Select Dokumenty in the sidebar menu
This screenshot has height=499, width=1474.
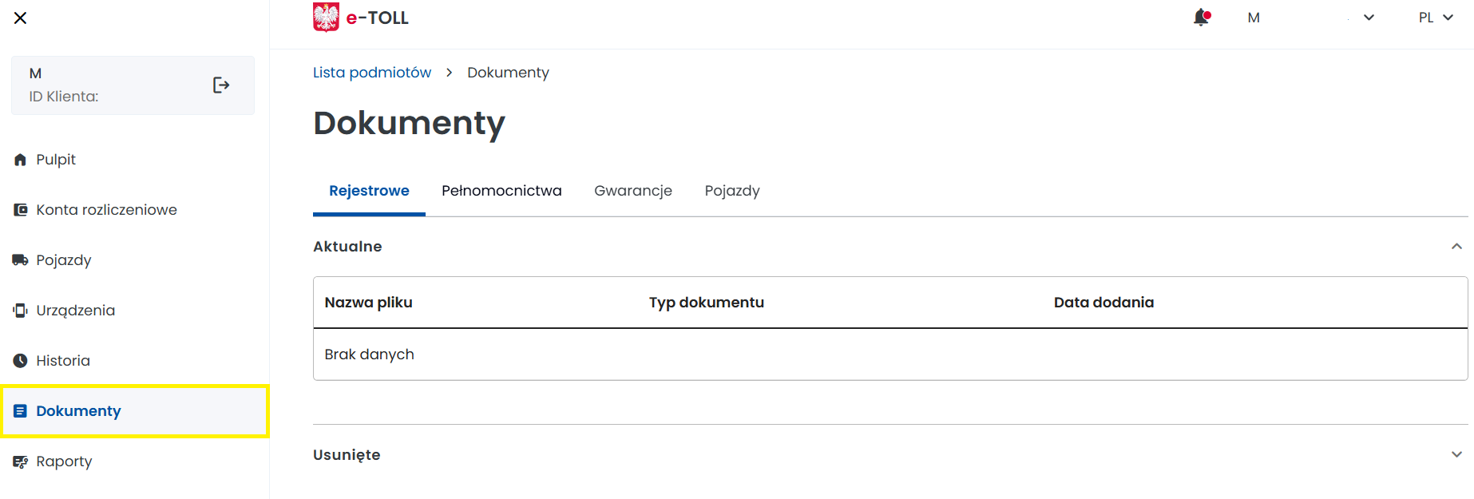(78, 411)
